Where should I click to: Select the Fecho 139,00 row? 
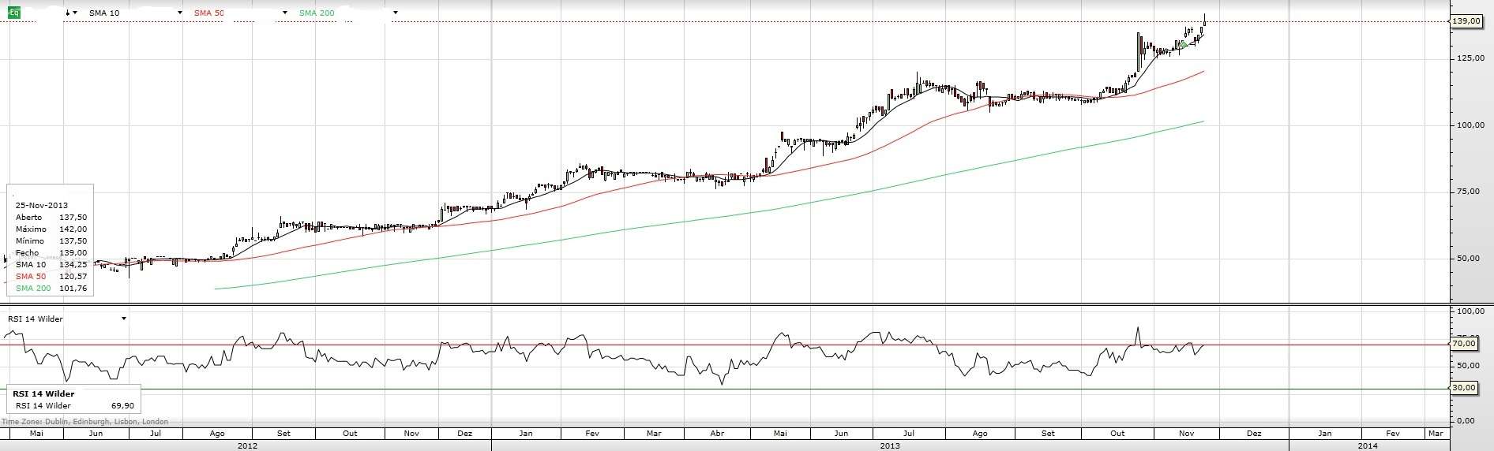[51, 252]
